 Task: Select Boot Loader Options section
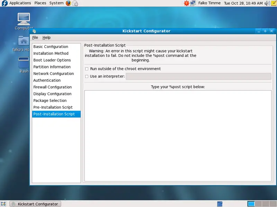pyautogui.click(x=56, y=60)
